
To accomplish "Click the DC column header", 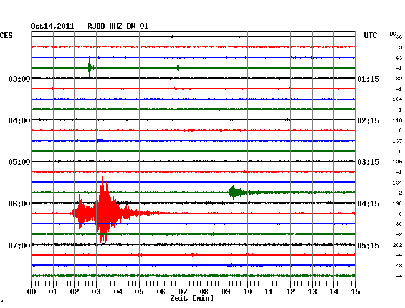I will (x=393, y=34).
